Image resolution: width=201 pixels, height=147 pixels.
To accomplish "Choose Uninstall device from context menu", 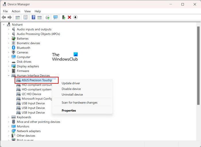I will (x=72, y=95).
